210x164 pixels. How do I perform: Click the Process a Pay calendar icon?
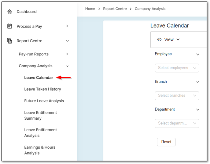coord(10,26)
